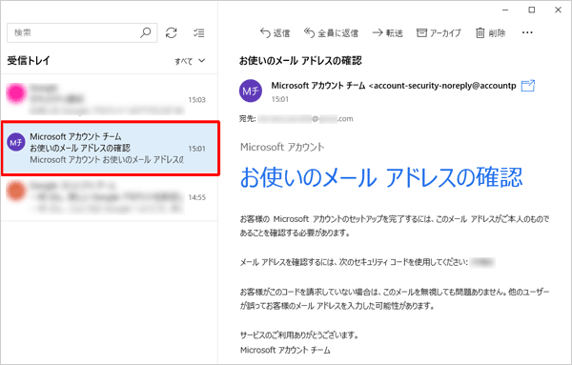This screenshot has height=365, width=572.
Task: Reply to all with 全員に返信
Action: point(331,33)
